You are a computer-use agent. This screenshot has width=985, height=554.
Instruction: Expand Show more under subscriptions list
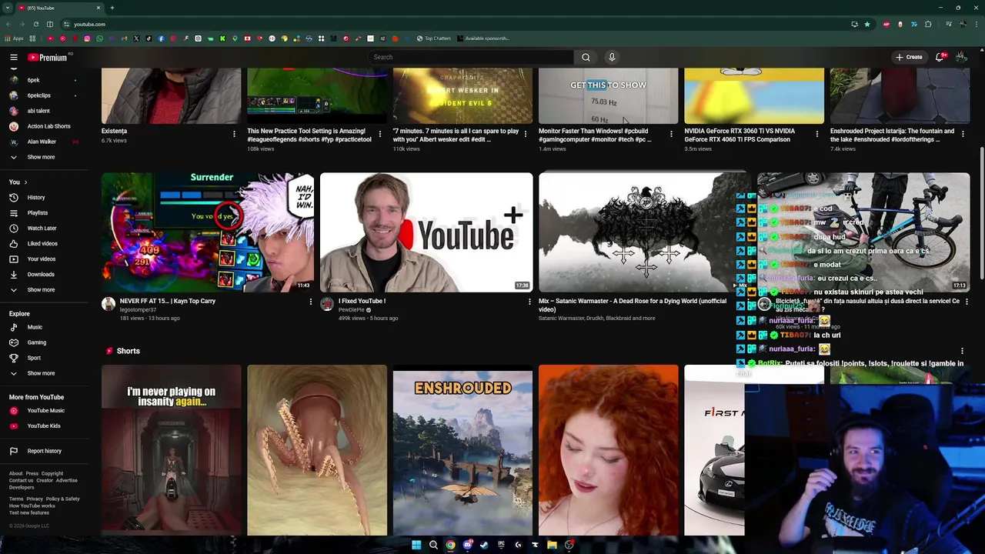41,157
